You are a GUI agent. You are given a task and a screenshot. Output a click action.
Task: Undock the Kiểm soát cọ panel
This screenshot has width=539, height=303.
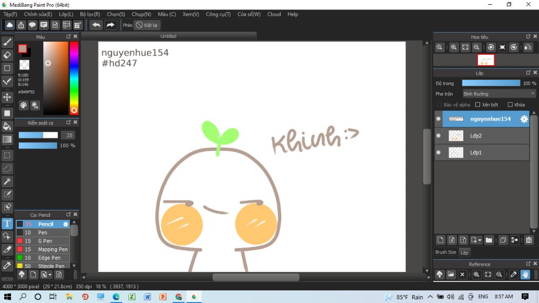(x=68, y=122)
